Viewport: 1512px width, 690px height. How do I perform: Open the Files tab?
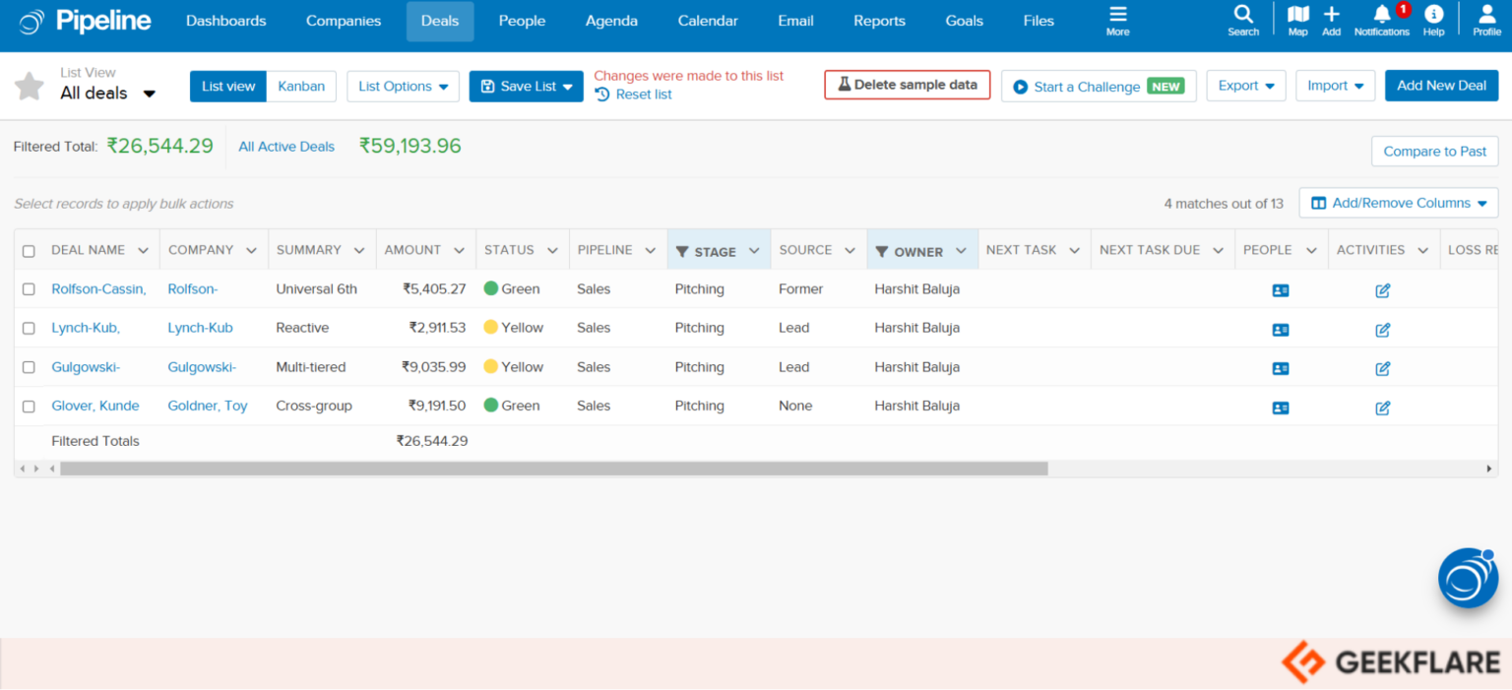[x=1039, y=21]
